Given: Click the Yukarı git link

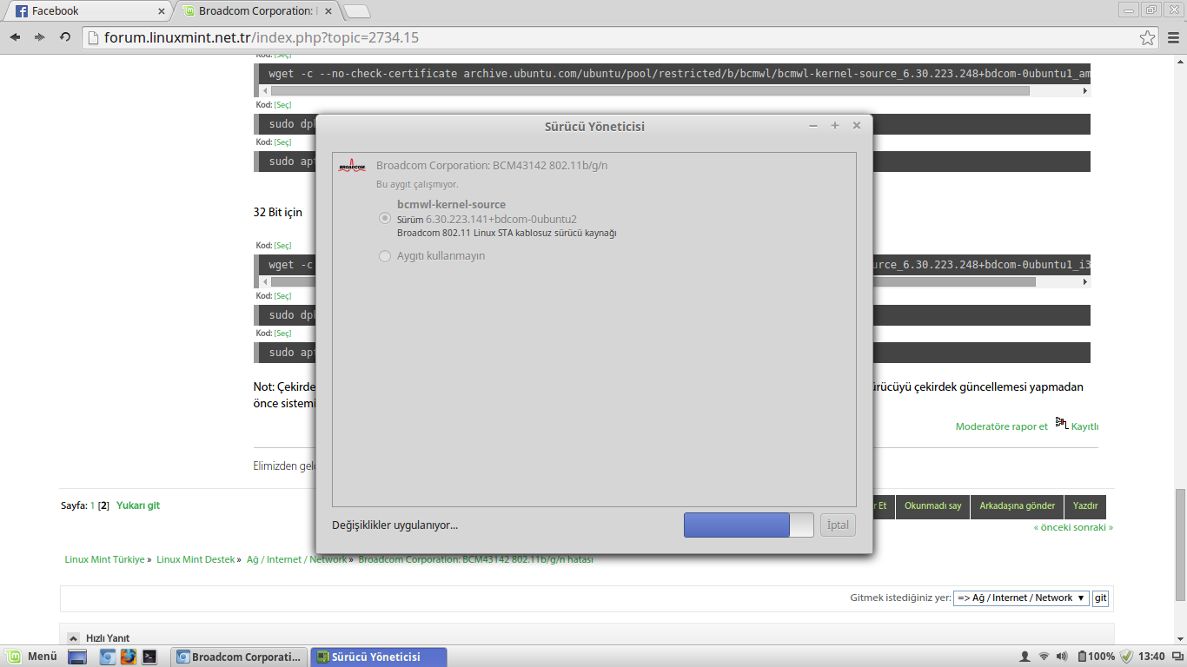Looking at the screenshot, I should pos(138,505).
